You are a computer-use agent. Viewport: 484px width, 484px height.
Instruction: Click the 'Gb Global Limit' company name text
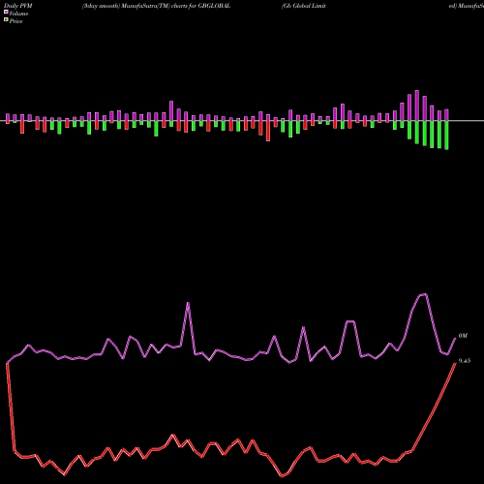tap(304, 6)
